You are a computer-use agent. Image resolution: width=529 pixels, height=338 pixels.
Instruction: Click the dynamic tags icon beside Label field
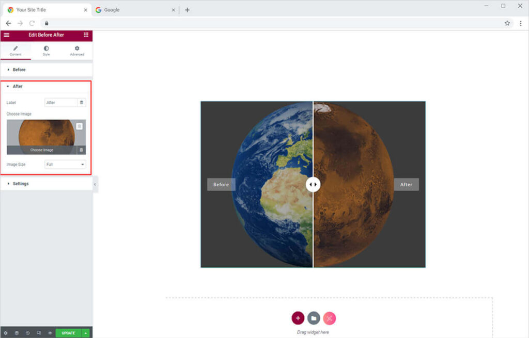click(x=81, y=103)
